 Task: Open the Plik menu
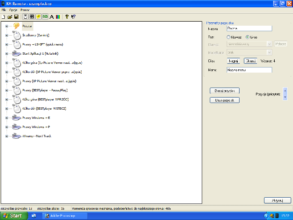pos(4,10)
